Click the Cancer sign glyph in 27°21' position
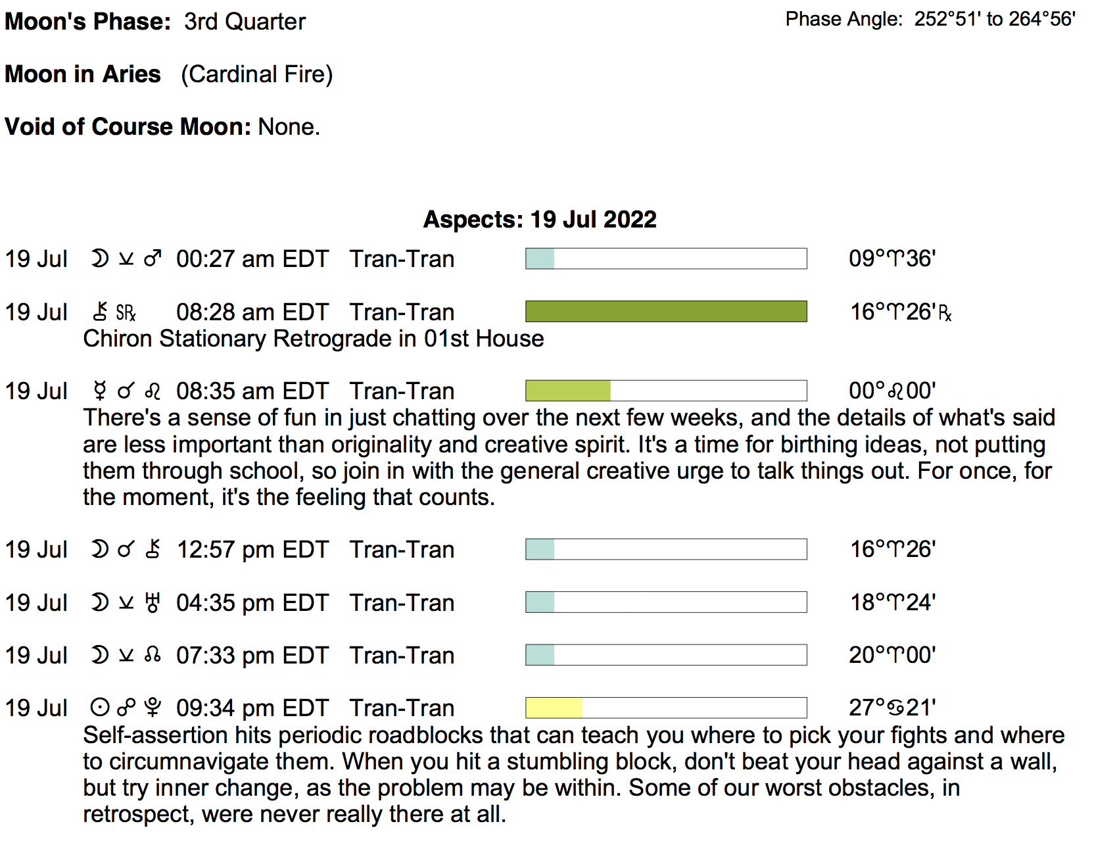This screenshot has width=1094, height=847. [x=896, y=708]
